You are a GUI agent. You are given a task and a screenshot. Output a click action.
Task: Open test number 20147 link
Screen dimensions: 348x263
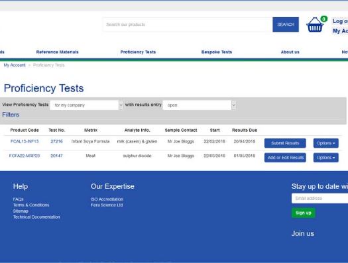pyautogui.click(x=56, y=156)
